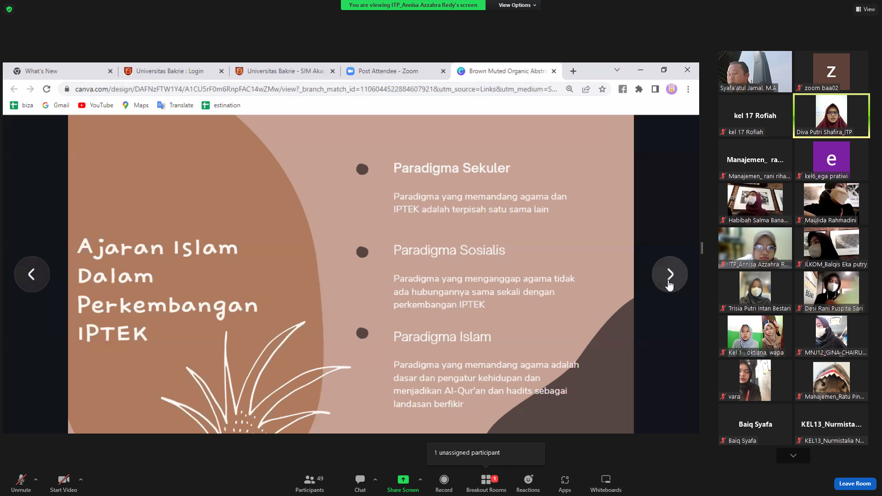This screenshot has width=882, height=496.
Task: Click the browser back arrow
Action: coord(14,89)
